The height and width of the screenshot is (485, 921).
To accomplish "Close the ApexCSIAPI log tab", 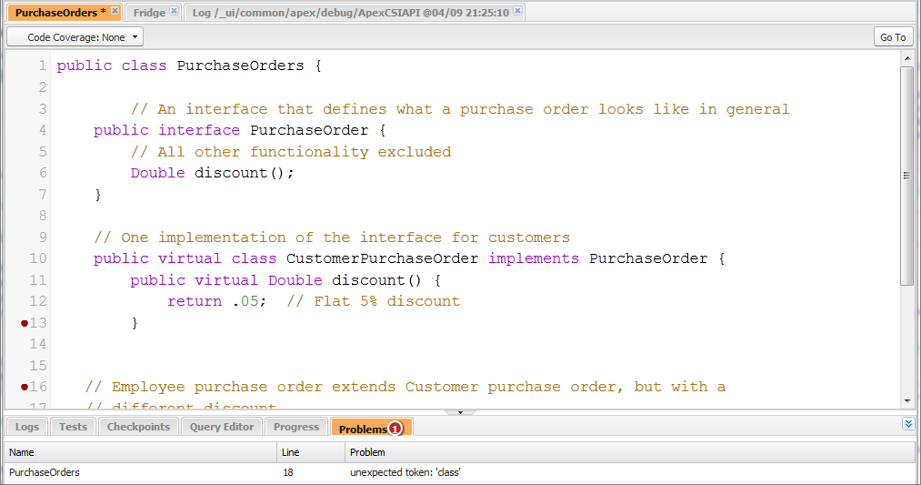I will coord(517,11).
